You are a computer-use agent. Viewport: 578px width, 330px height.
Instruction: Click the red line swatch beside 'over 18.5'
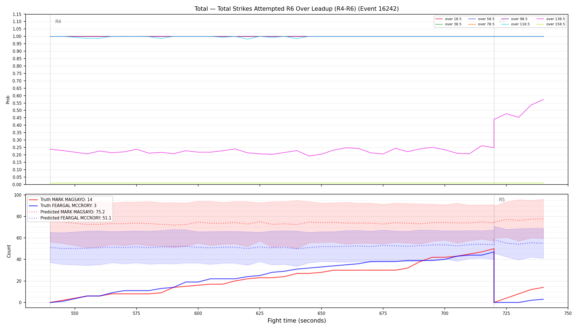pyautogui.click(x=439, y=19)
